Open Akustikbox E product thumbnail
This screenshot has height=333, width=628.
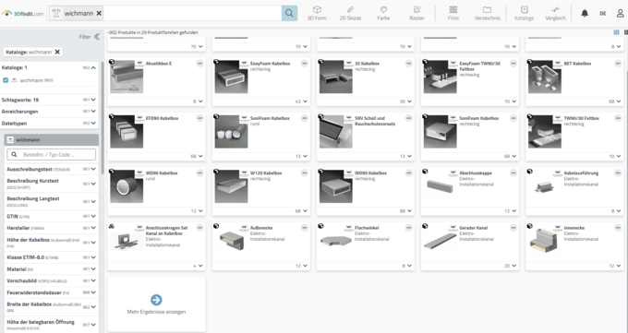point(127,77)
